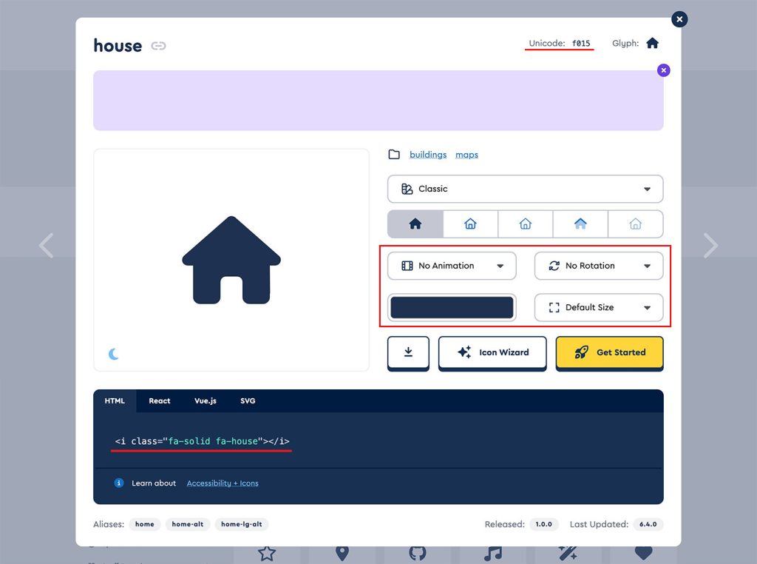Open the GitHub icon in the background grid

[x=416, y=554]
